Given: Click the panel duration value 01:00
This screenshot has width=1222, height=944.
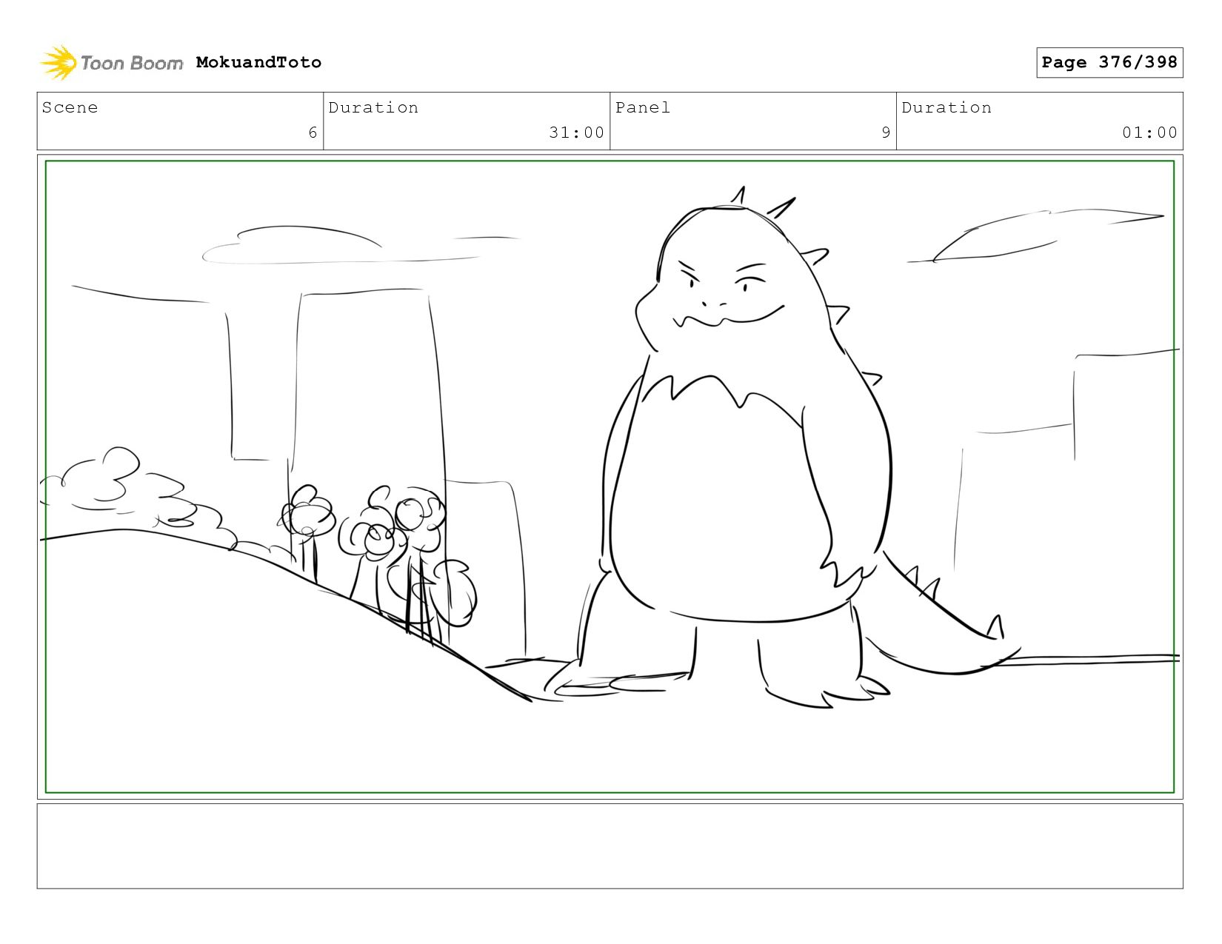Looking at the screenshot, I should pyautogui.click(x=1149, y=133).
